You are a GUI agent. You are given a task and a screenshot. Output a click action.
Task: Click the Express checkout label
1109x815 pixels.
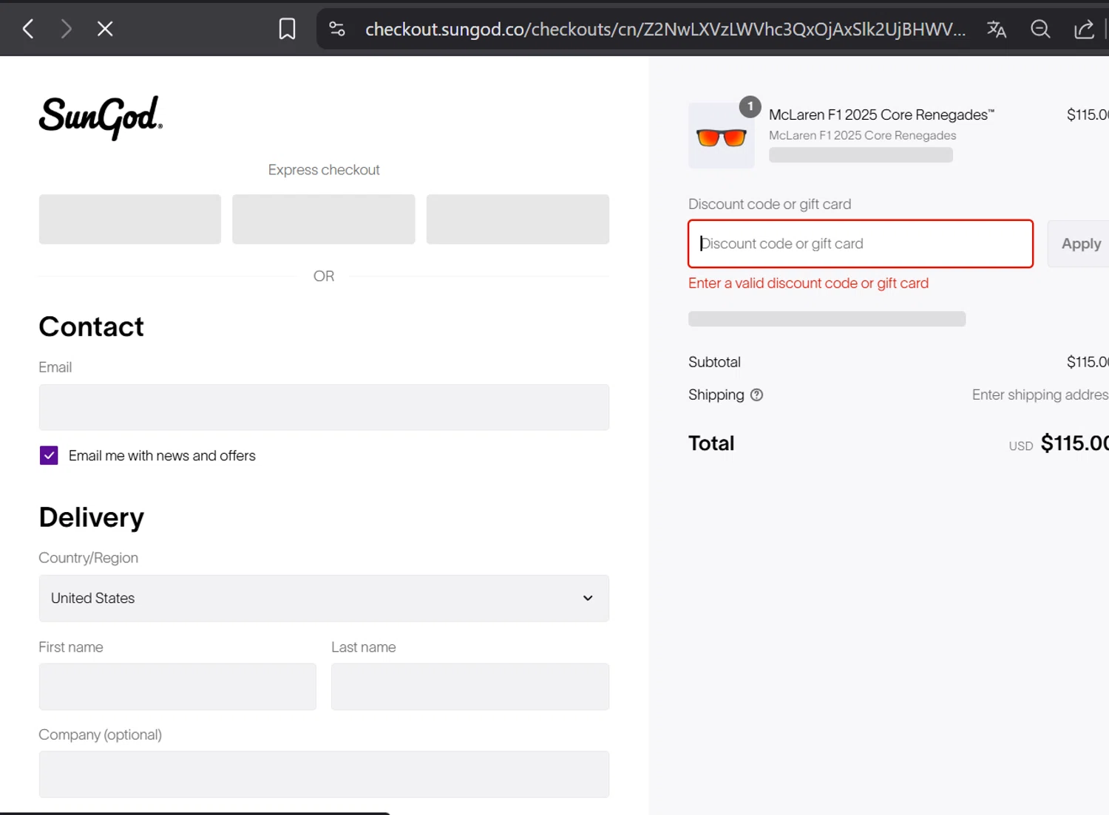pos(324,170)
